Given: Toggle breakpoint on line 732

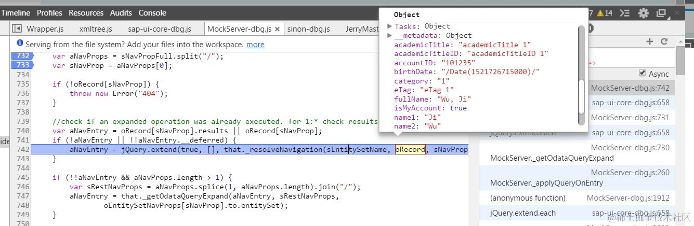Looking at the screenshot, I should 22,56.
